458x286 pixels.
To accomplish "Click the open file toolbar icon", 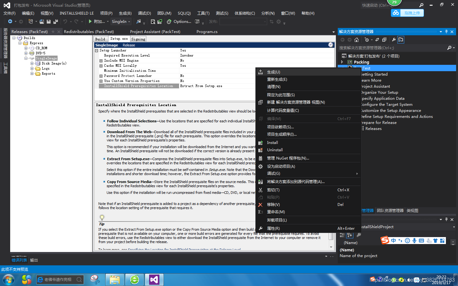I will [x=42, y=21].
